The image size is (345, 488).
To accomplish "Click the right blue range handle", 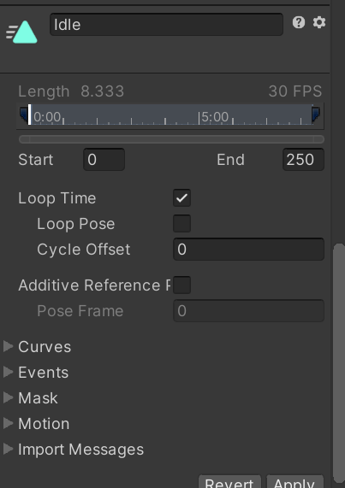I will click(316, 115).
